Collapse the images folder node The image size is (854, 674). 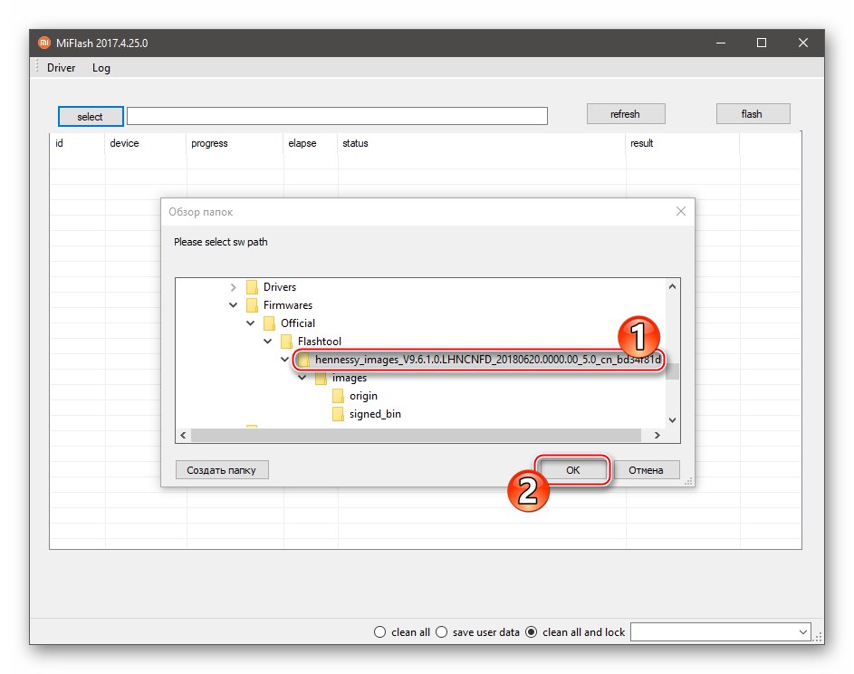click(x=302, y=378)
